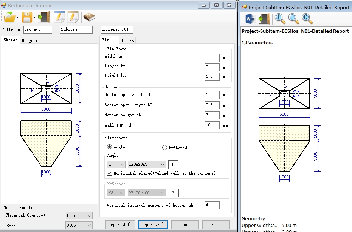The image size is (352, 232).
Task: Click the ECHopper_R01 title field
Action: [117, 29]
